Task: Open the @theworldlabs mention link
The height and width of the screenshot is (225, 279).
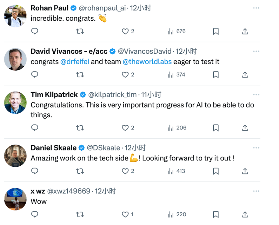Action: click(147, 62)
